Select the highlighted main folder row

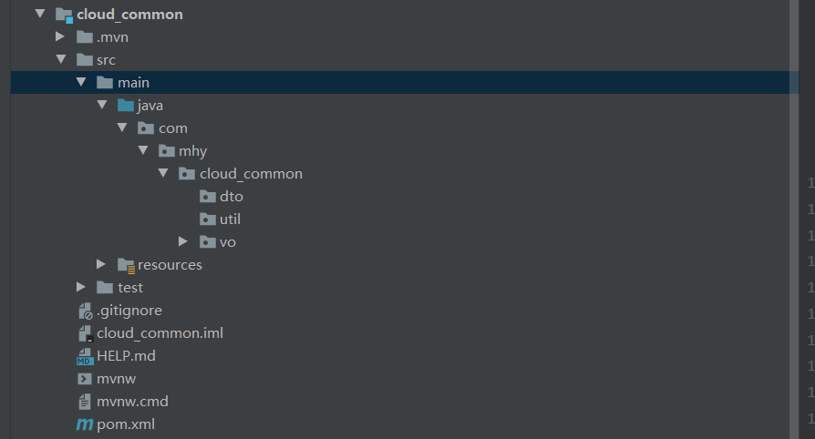[x=405, y=83]
